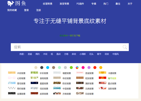The height and width of the screenshot is (101, 141).
Task: Pick the cyan blue color circle
Action: (48, 68)
